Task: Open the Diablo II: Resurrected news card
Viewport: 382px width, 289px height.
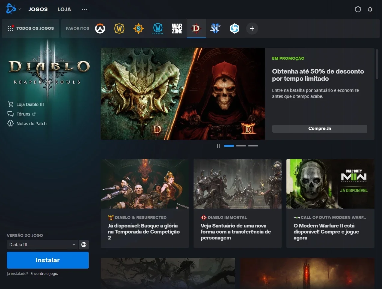Action: (x=145, y=203)
